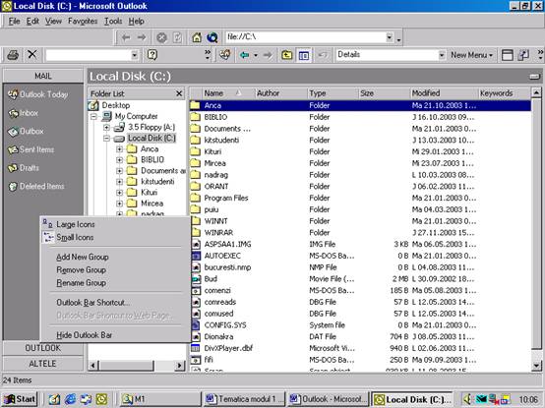Click the Internet Explorer quick launch icon
This screenshot has height=408, width=545.
70,399
